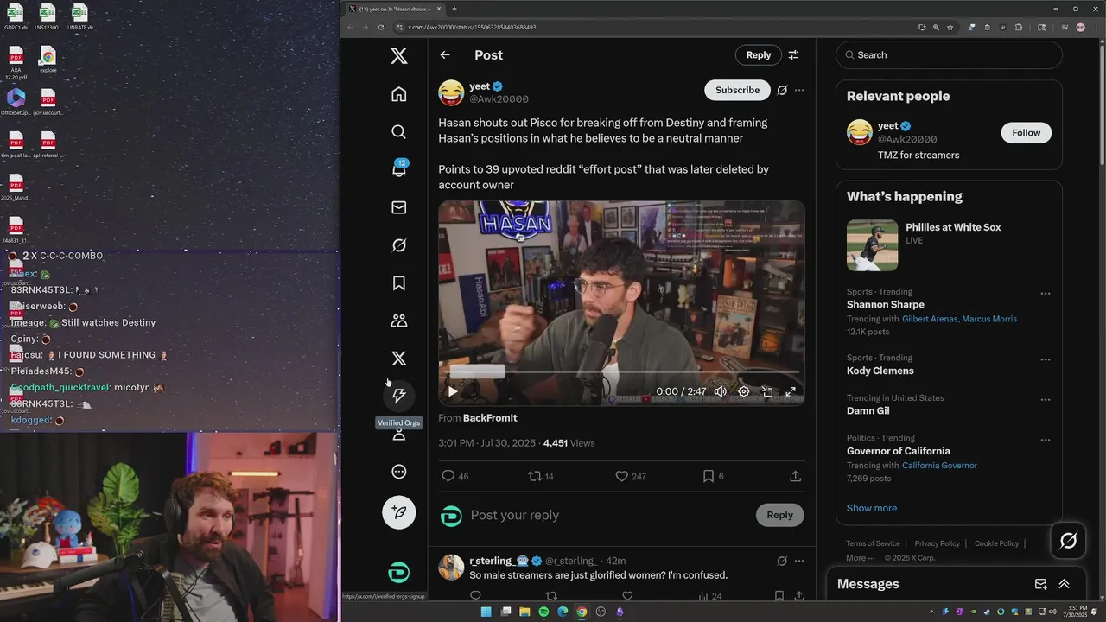
Task: Click Gilbert Arenas trending link
Action: tap(930, 319)
